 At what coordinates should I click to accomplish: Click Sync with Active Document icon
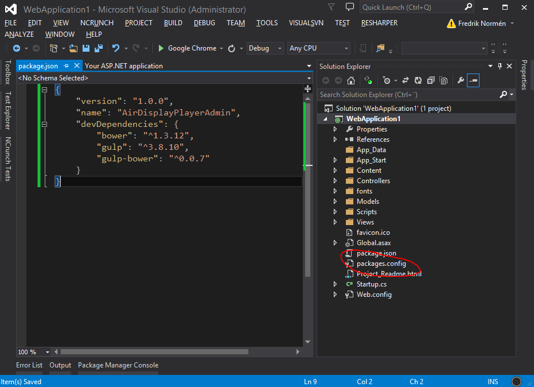coord(406,80)
